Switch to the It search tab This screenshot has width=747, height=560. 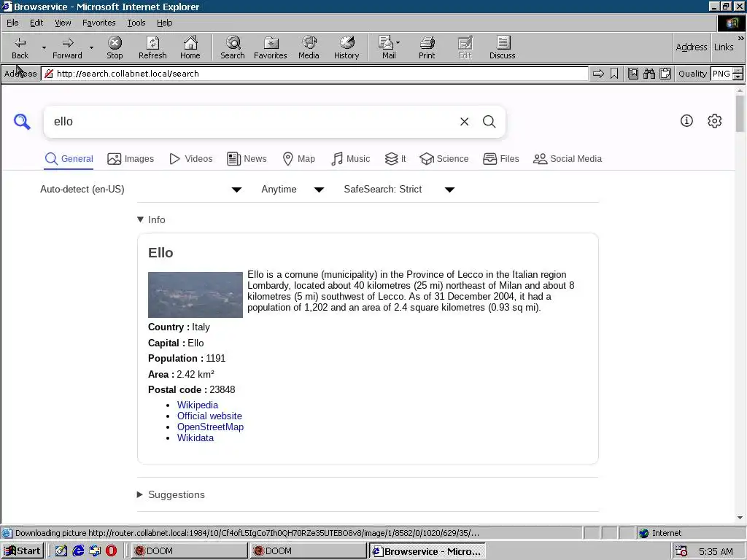(x=395, y=158)
